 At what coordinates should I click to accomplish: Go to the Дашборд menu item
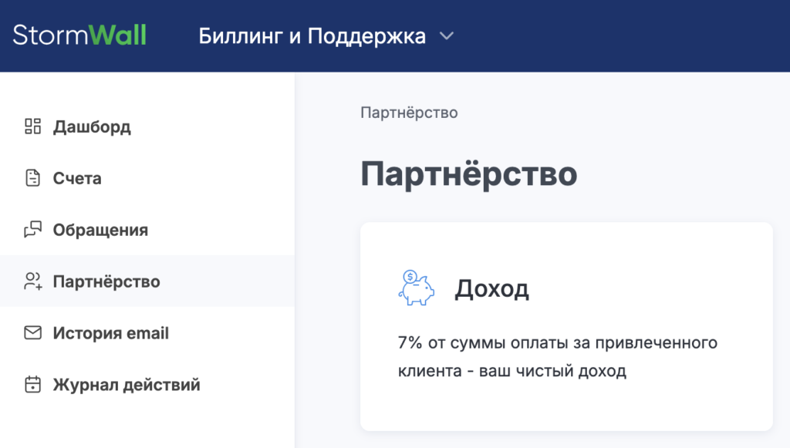point(92,126)
